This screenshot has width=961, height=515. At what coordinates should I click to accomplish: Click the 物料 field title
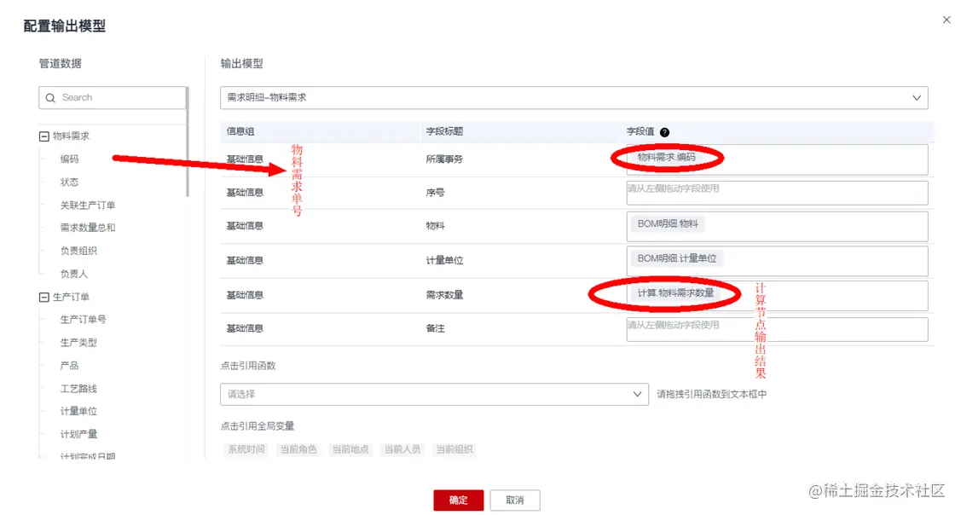435,226
